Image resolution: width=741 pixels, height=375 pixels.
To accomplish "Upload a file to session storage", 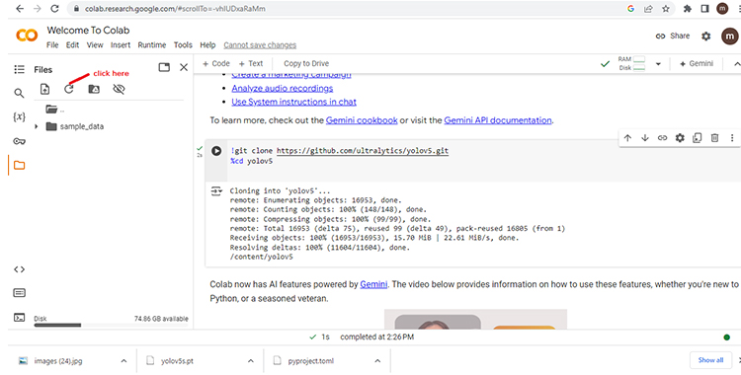I will click(44, 89).
